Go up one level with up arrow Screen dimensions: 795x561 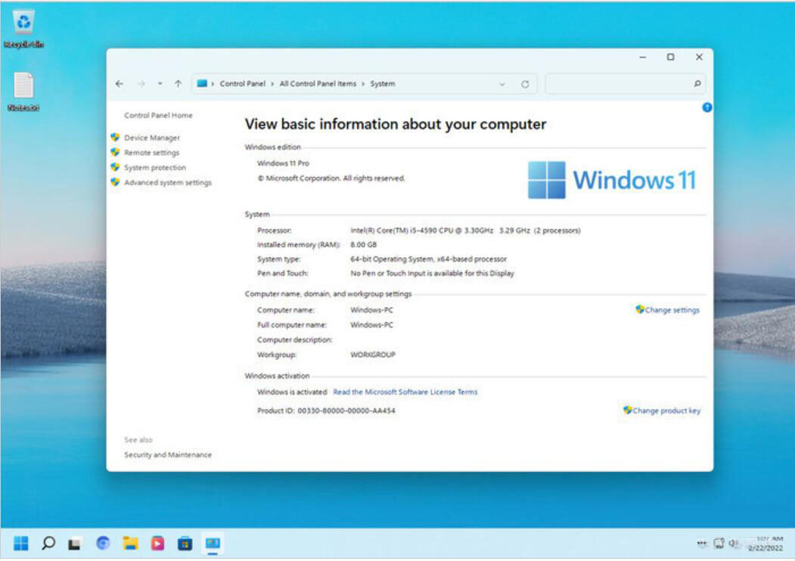point(178,84)
